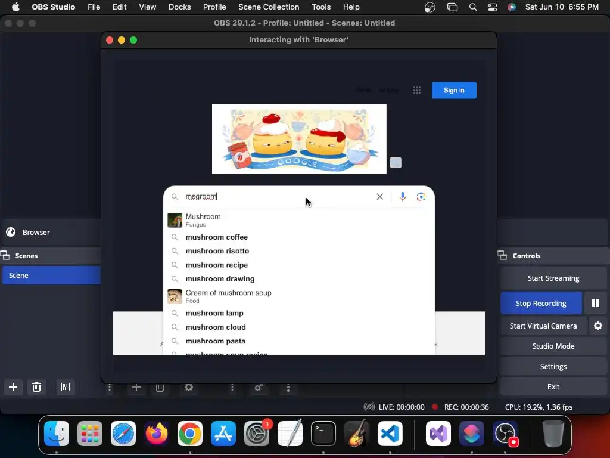610x458 pixels.
Task: Enable Studio Mode
Action: (x=553, y=346)
